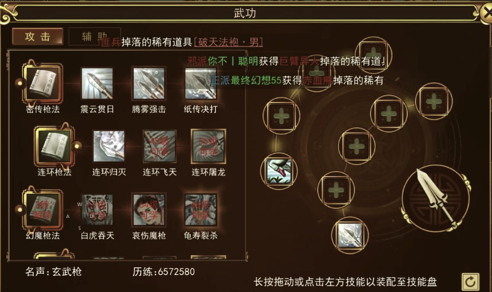The height and width of the screenshot is (292, 492).
Task: Click the 哀伤魔枪 portrait skill icon
Action: point(149,210)
